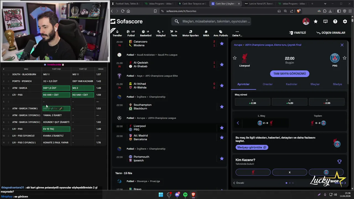
Task: Favorite Liverpool team in detail panel
Action: (235, 58)
